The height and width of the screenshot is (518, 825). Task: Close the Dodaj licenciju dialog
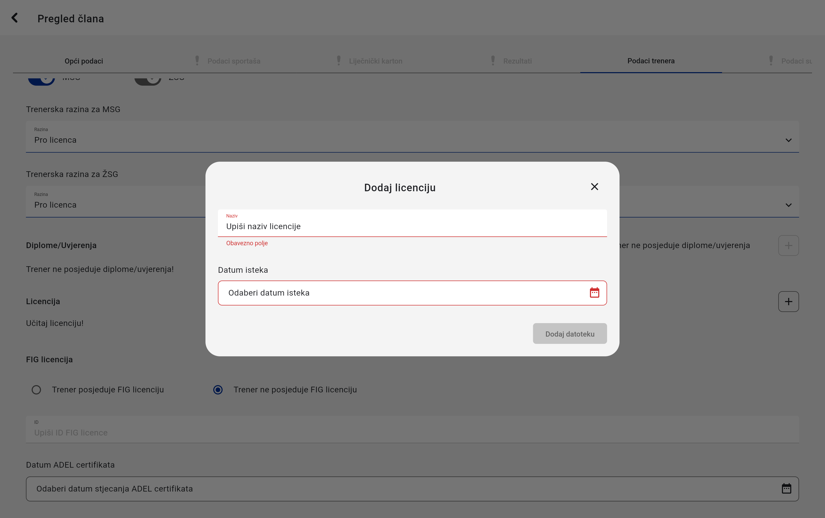[x=594, y=187]
